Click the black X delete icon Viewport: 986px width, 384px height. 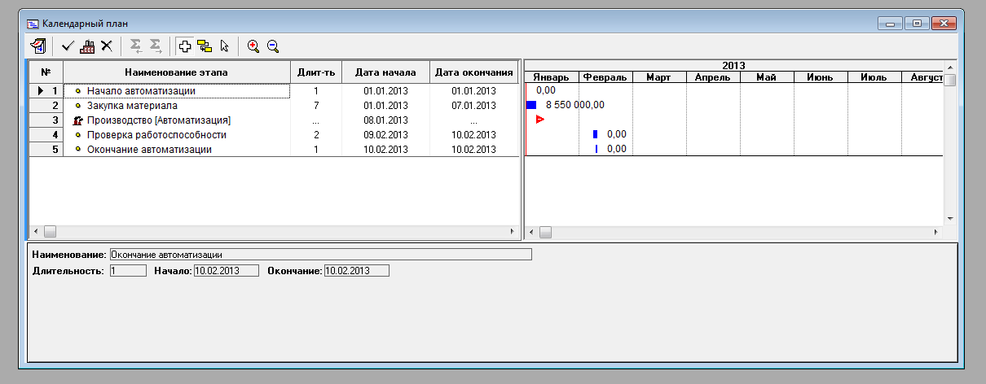point(107,46)
